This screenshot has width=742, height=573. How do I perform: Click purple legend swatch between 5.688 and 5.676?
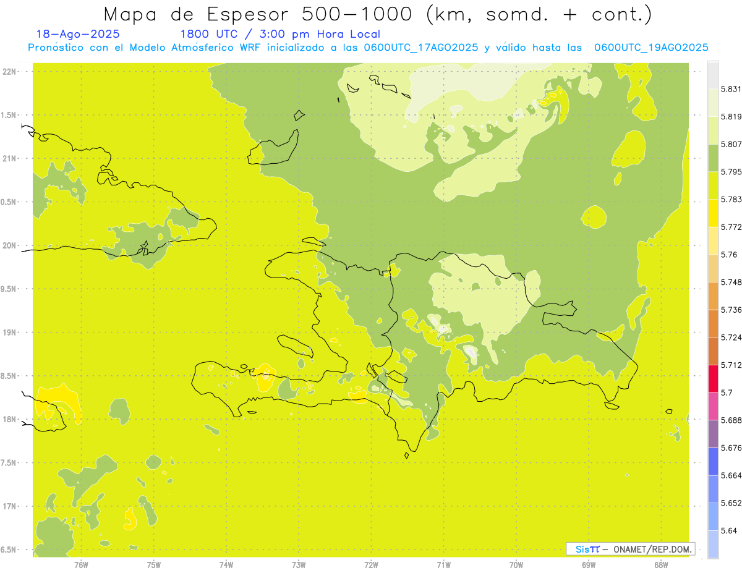(x=713, y=434)
